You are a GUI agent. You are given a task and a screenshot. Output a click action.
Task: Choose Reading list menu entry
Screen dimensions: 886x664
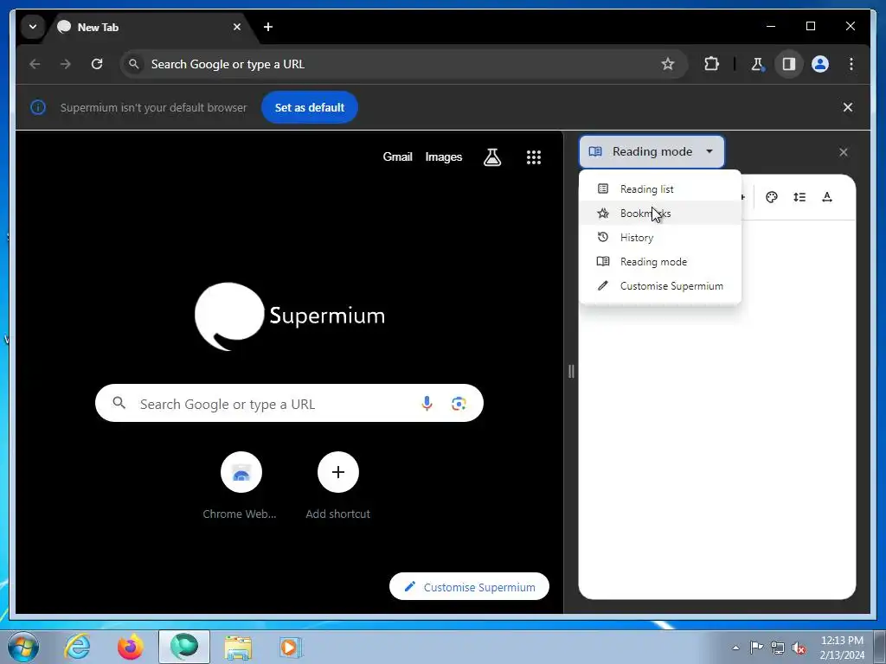pos(660,189)
